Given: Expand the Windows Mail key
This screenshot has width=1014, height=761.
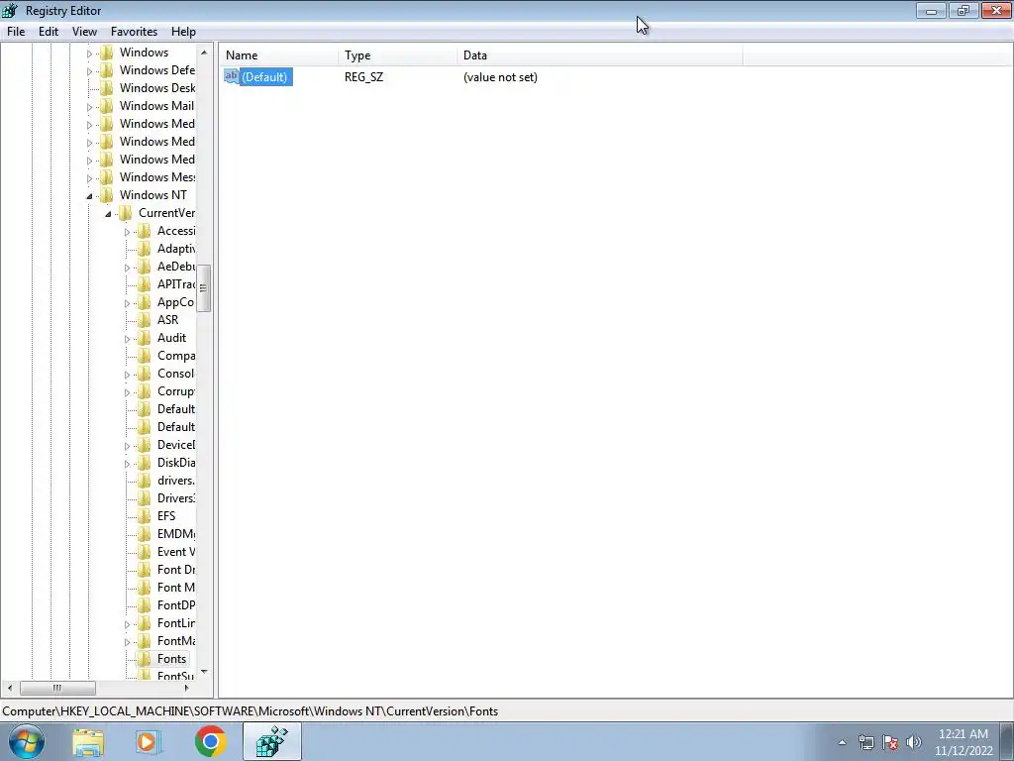Looking at the screenshot, I should pos(89,107).
